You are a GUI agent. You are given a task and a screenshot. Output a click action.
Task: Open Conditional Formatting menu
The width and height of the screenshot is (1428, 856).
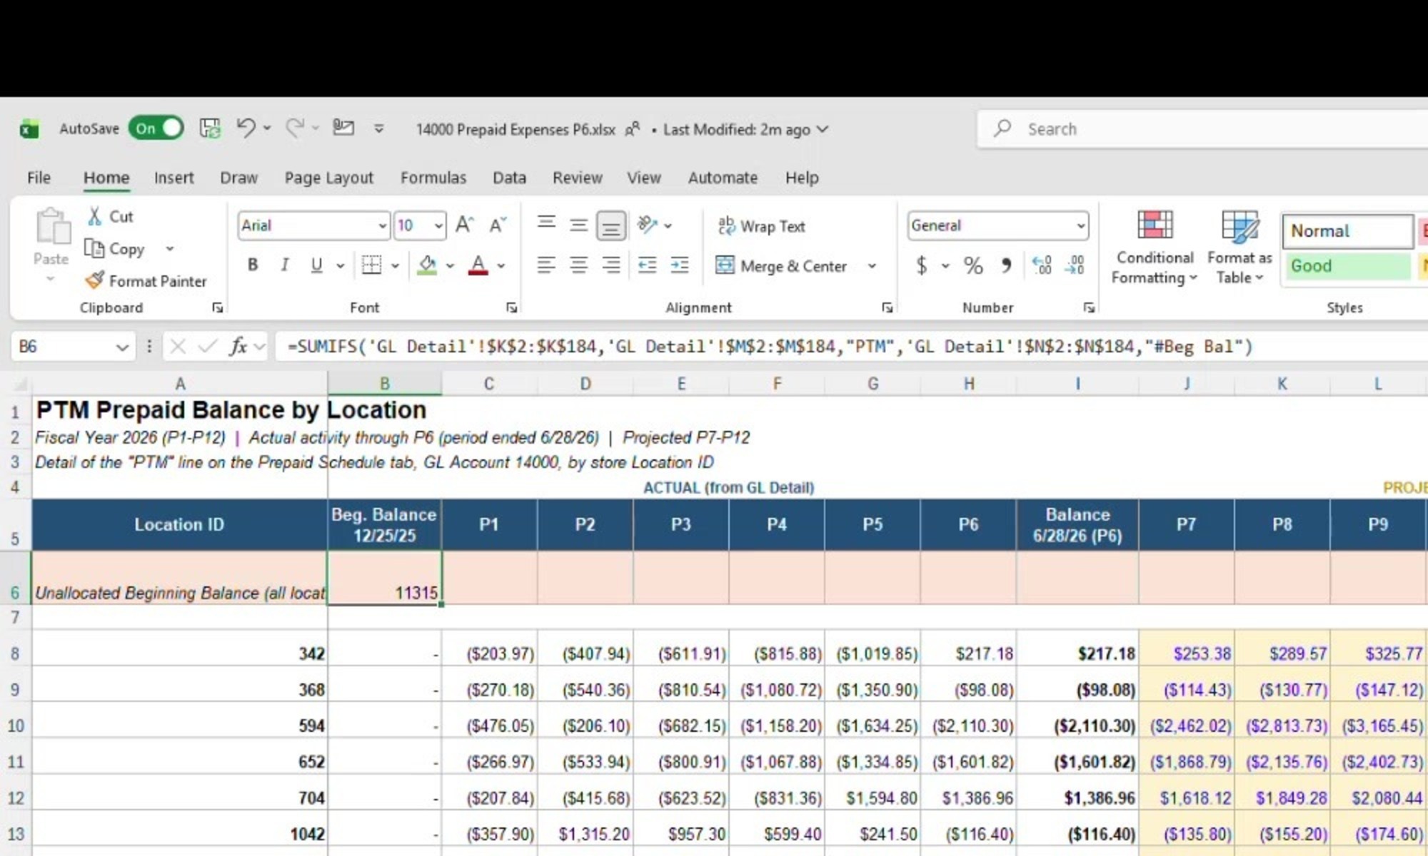tap(1155, 248)
